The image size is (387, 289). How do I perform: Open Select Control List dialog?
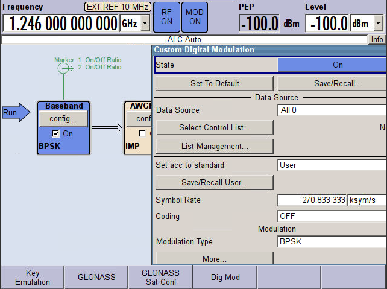coord(215,127)
